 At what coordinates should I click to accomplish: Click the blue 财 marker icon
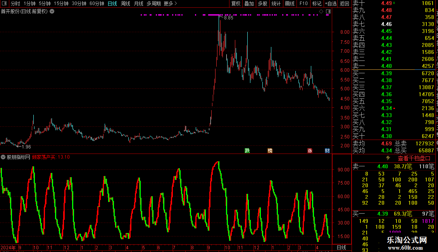pos(327,150)
